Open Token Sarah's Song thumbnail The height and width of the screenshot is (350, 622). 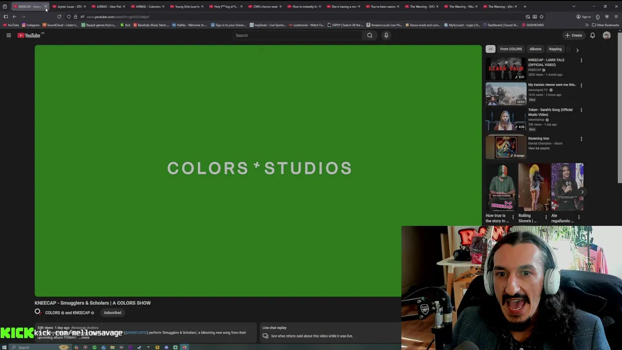click(506, 119)
